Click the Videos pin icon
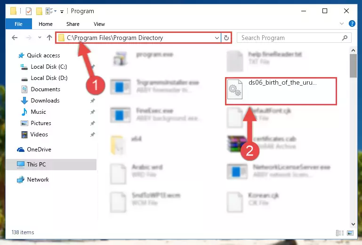Image resolution: width=362 pixels, height=245 pixels. (x=93, y=134)
